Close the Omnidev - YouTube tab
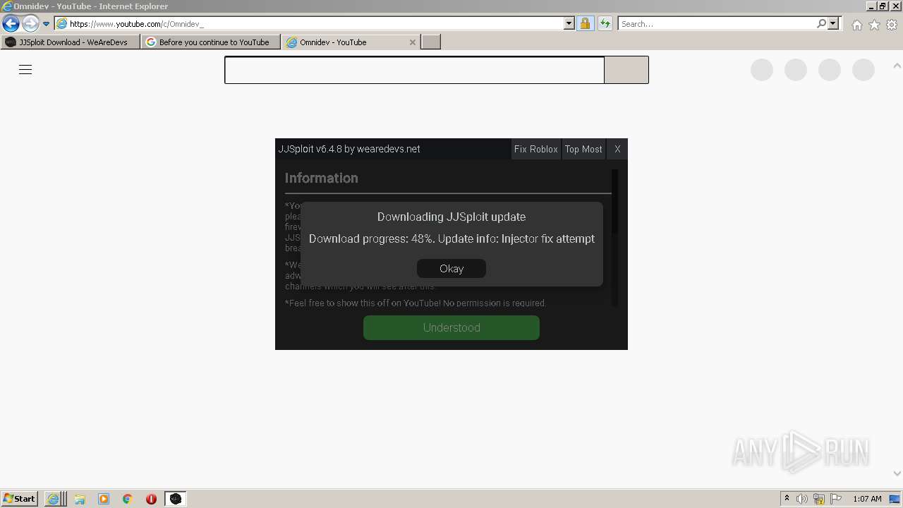 coord(413,42)
